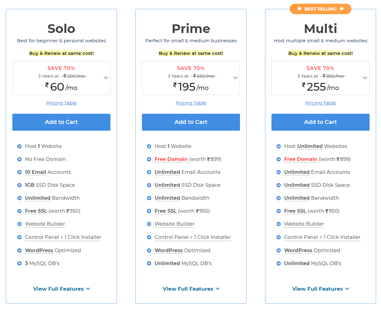Expand View Full Features for Multi plan

pyautogui.click(x=321, y=289)
